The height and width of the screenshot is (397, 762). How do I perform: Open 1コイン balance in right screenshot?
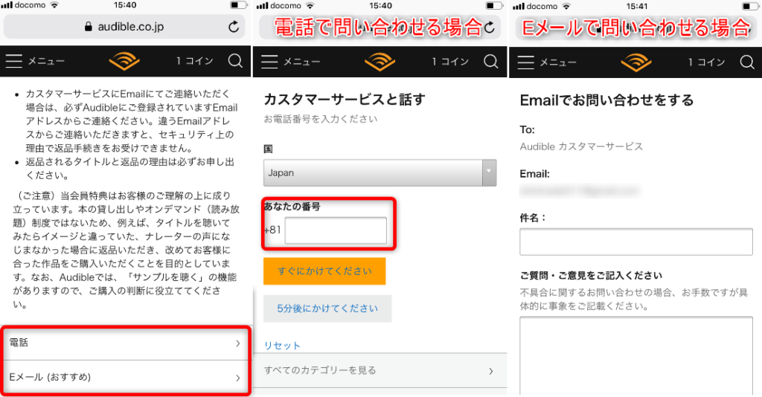tap(706, 62)
